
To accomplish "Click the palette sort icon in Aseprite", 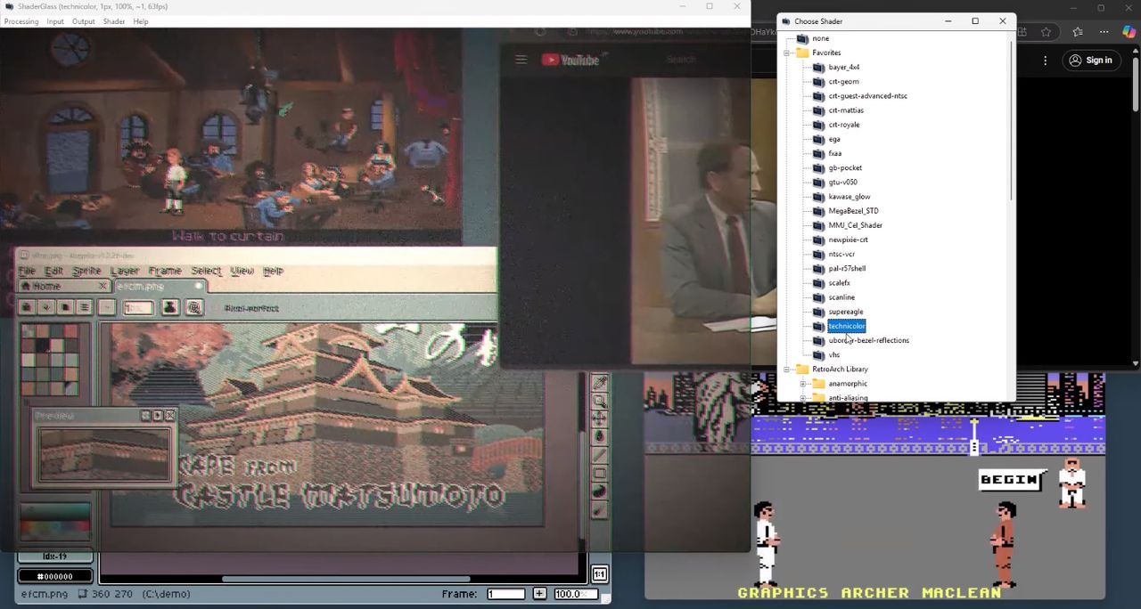I will [x=45, y=307].
